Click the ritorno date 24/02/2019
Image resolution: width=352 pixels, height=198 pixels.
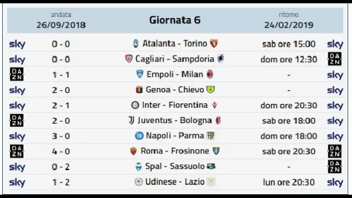pos(289,25)
